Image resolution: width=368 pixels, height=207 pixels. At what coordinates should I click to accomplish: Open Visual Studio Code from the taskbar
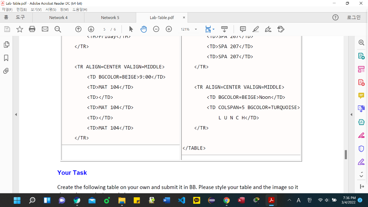tap(181, 201)
